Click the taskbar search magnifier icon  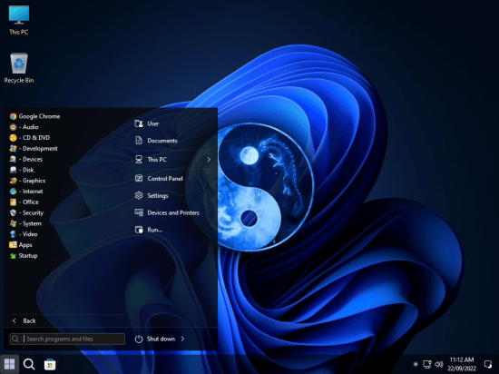[x=29, y=364]
